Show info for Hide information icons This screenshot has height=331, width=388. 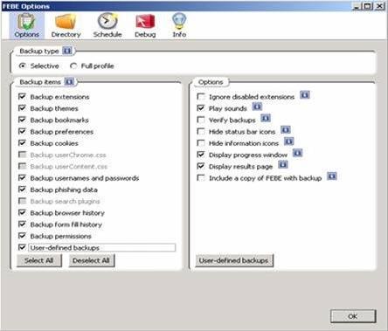288,141
